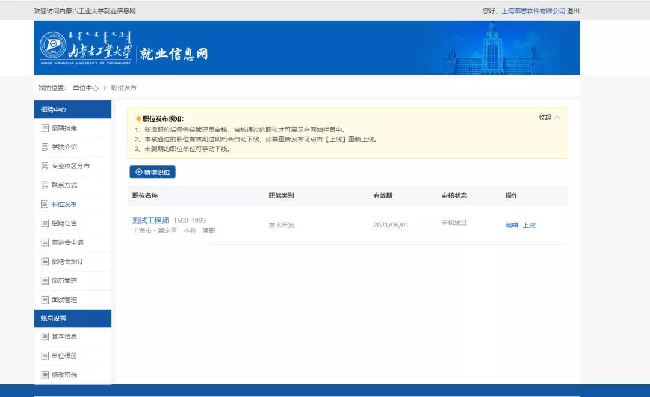Click 上线 to republish the position
This screenshot has width=650, height=397.
pyautogui.click(x=529, y=226)
